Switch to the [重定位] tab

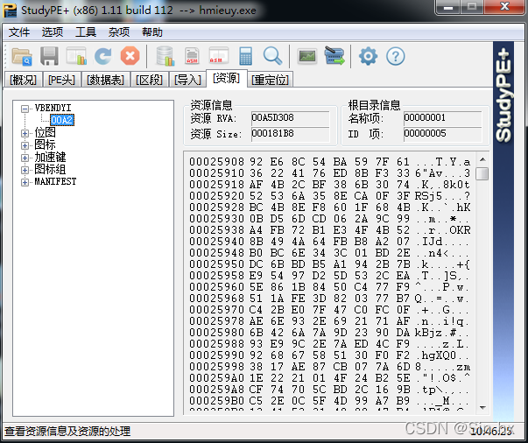[270, 80]
